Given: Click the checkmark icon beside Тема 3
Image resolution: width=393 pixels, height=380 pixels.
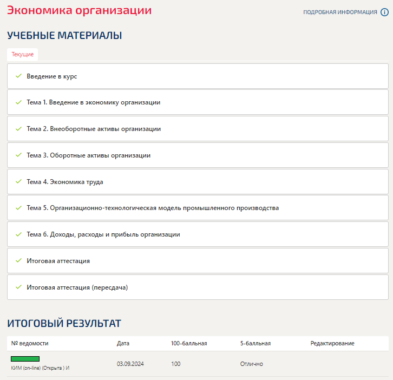Looking at the screenshot, I should click(x=18, y=155).
